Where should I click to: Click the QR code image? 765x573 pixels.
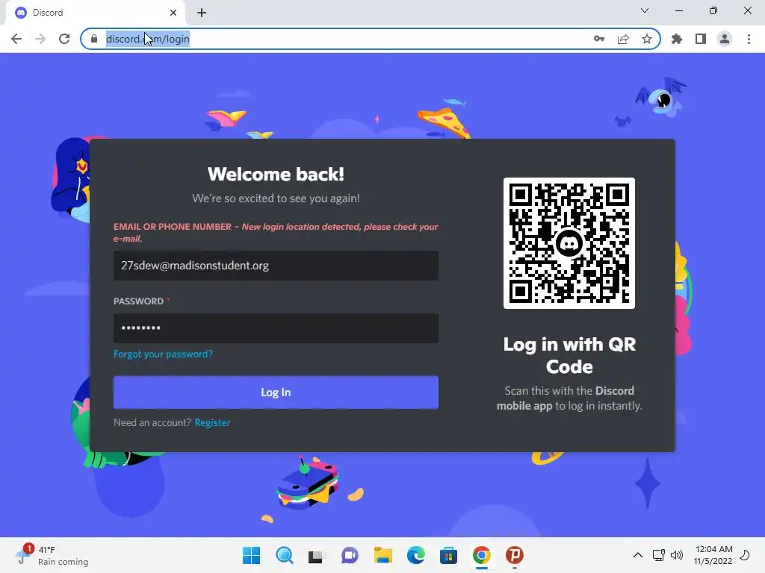click(569, 243)
